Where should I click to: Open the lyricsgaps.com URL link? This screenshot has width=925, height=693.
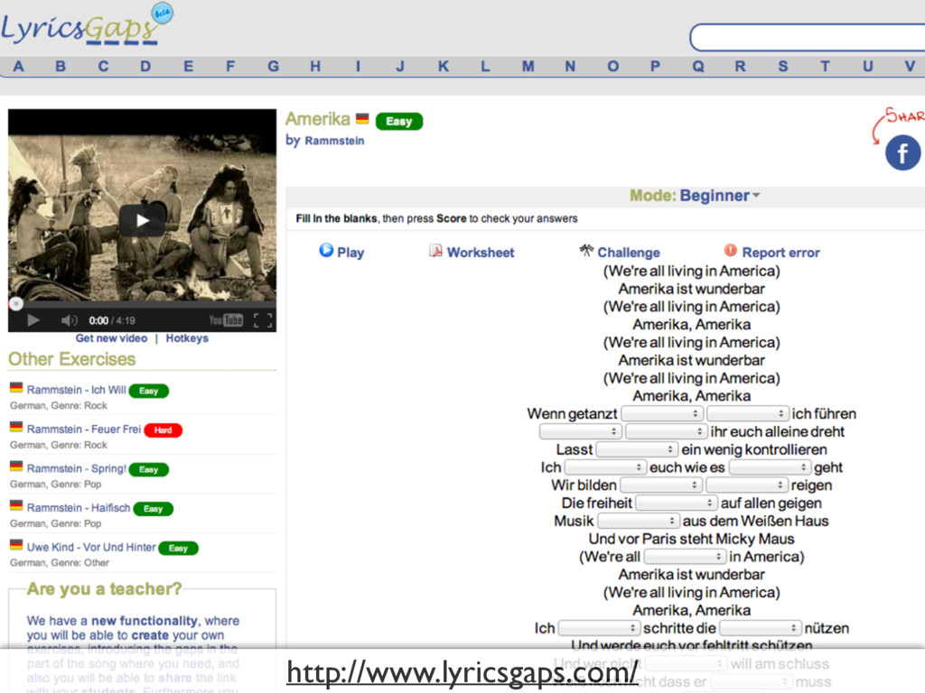coord(462,672)
